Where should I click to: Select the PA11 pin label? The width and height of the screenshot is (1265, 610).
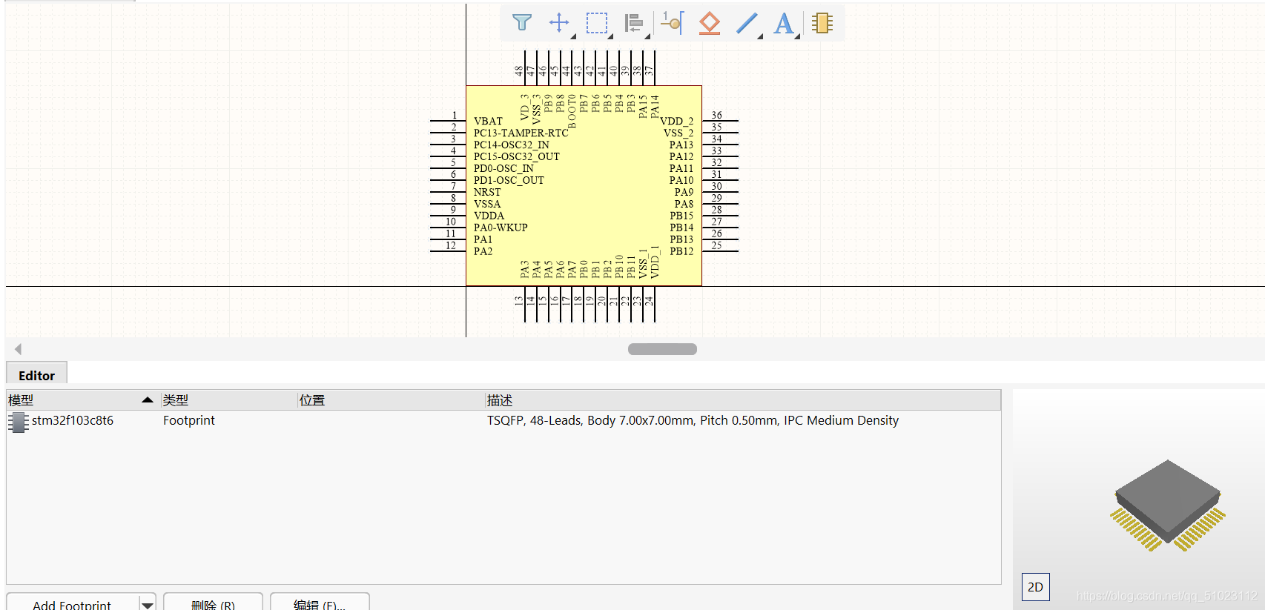(681, 168)
